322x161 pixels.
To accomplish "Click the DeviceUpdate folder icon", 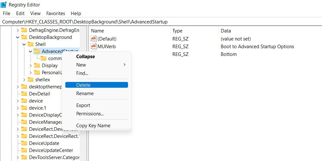I will pyautogui.click(x=24, y=143).
